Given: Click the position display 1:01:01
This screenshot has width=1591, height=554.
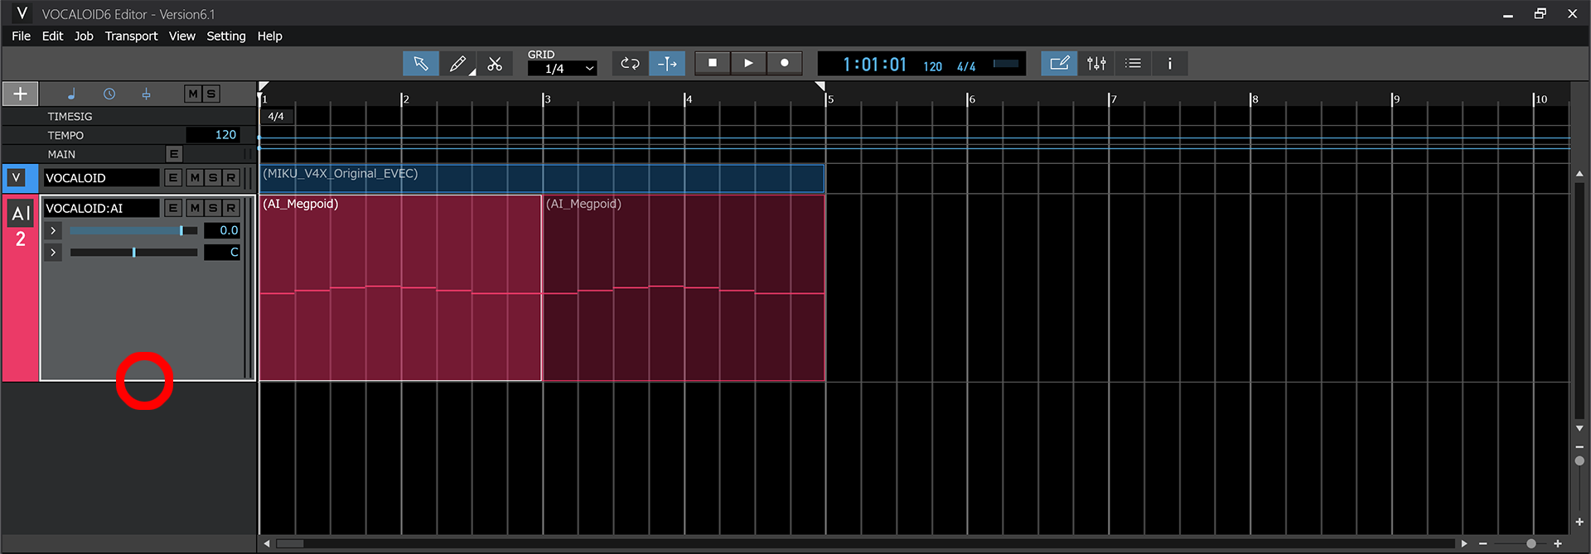Looking at the screenshot, I should 874,65.
